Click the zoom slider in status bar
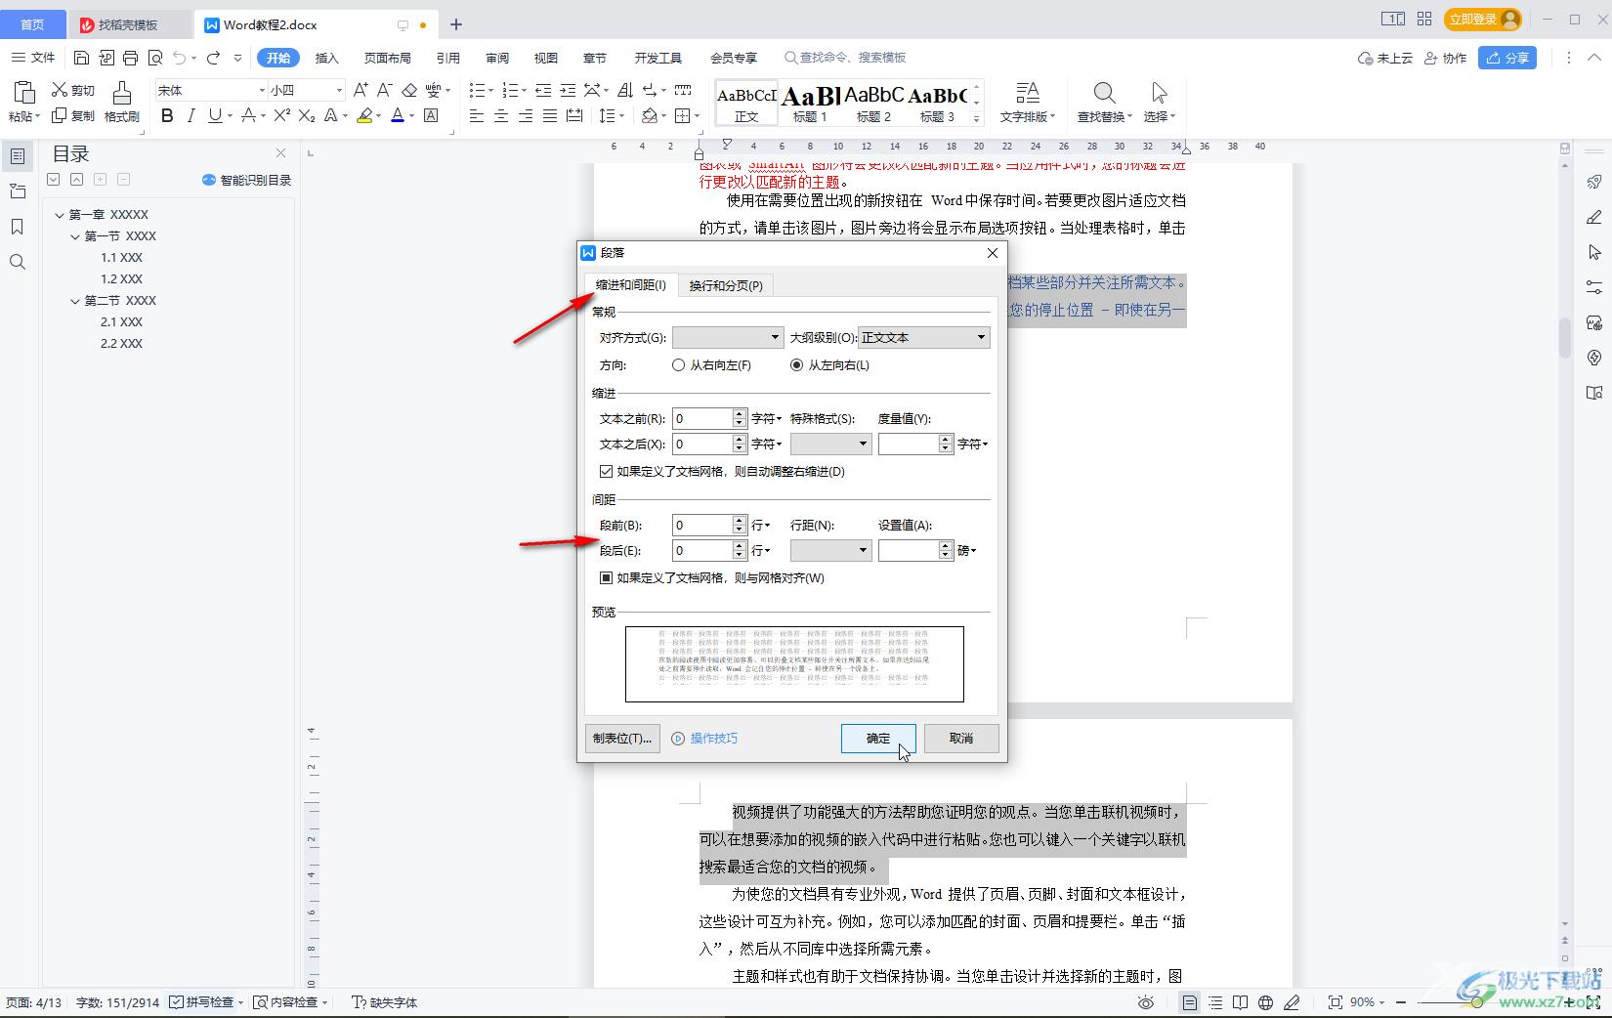Screen dimensions: 1612x1018 click(1477, 1002)
